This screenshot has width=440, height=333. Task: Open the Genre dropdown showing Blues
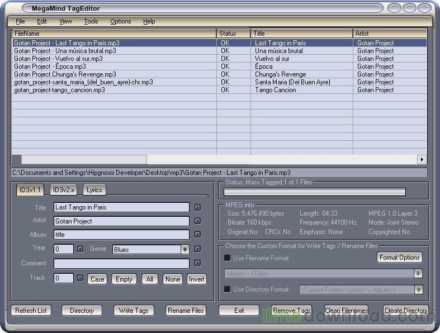pyautogui.click(x=184, y=250)
